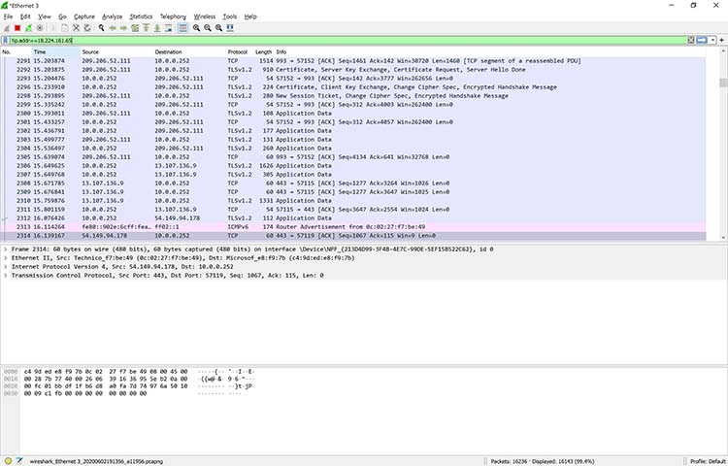The image size is (728, 466).
Task: Open the Telephony menu
Action: pyautogui.click(x=173, y=17)
